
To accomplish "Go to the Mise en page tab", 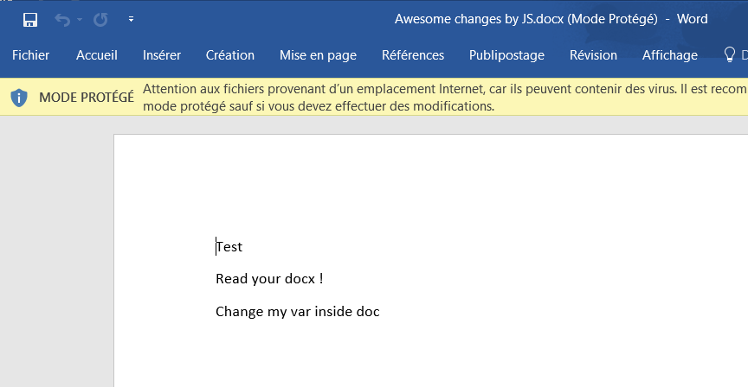I will (319, 55).
